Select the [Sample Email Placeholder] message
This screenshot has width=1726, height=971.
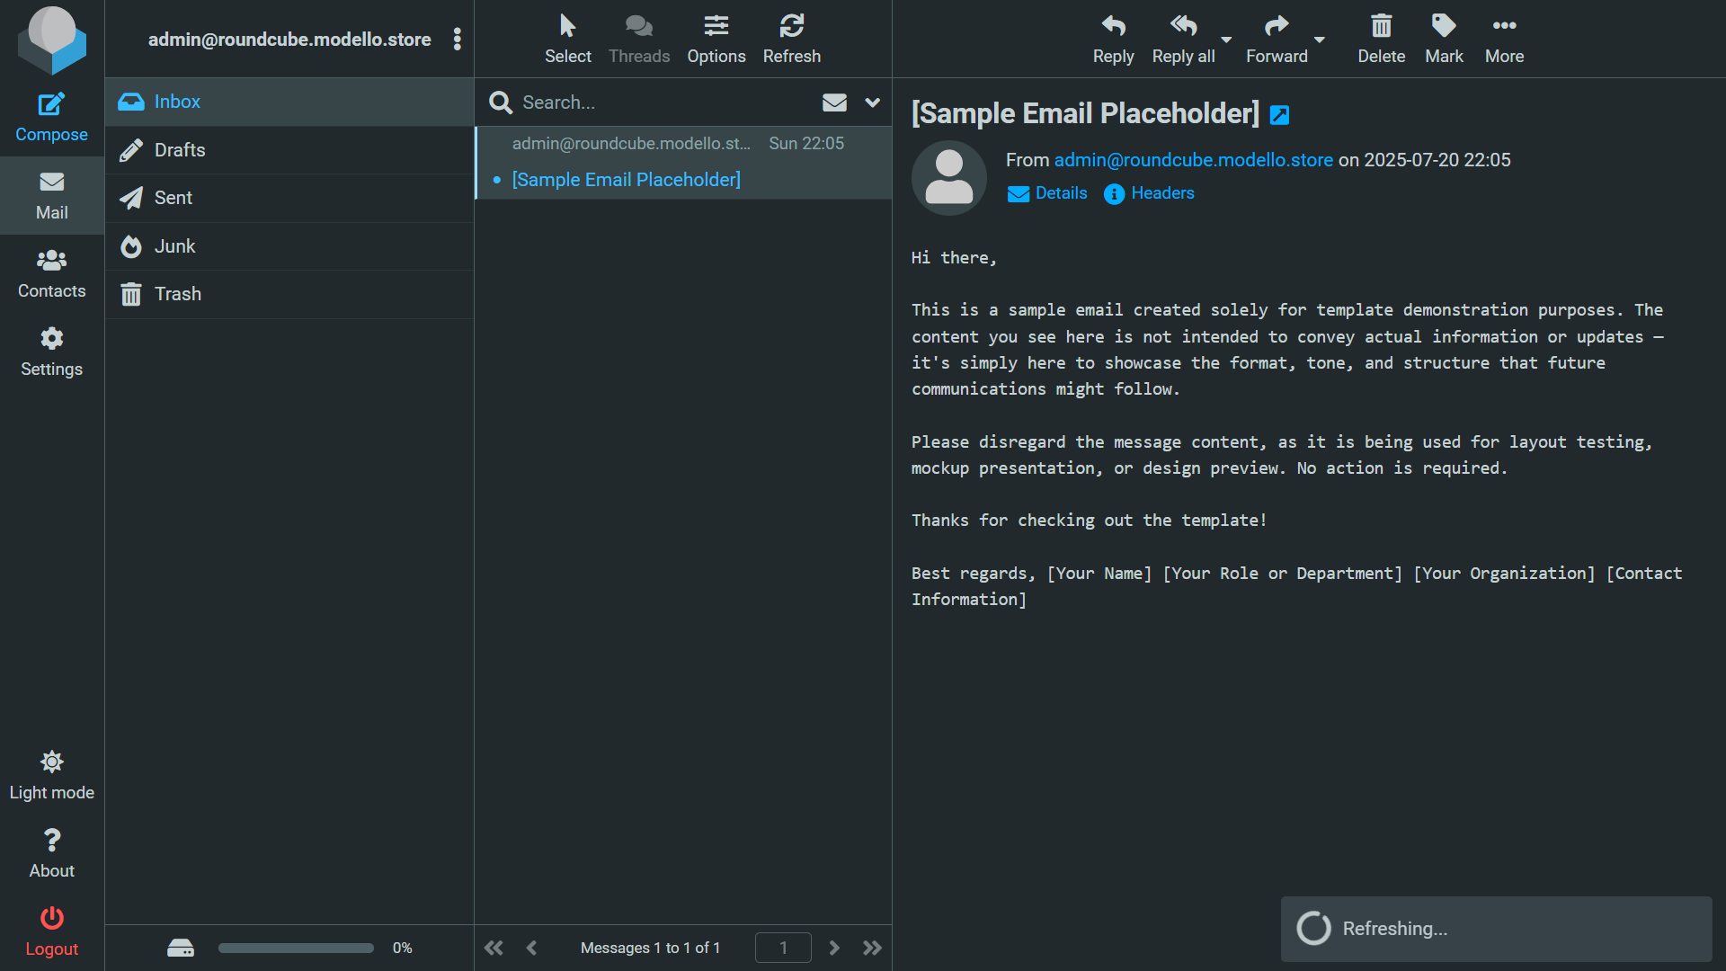pyautogui.click(x=683, y=163)
